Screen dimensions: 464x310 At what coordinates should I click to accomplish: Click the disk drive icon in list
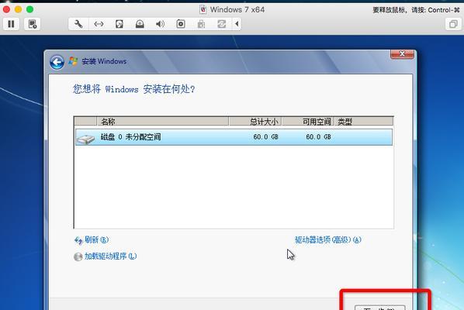(x=85, y=139)
